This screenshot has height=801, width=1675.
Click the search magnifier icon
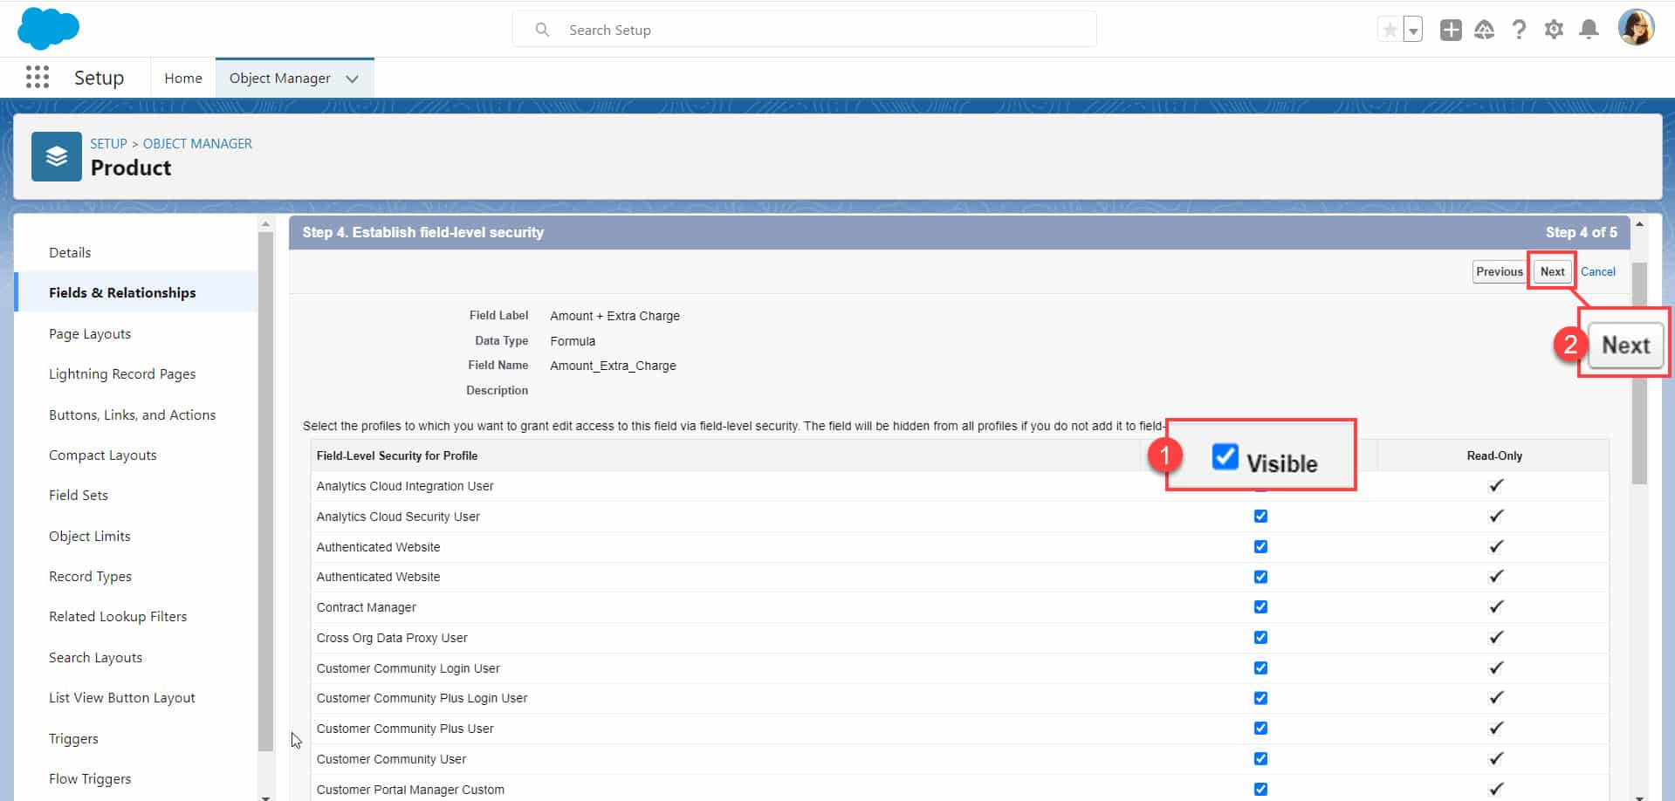click(x=542, y=30)
